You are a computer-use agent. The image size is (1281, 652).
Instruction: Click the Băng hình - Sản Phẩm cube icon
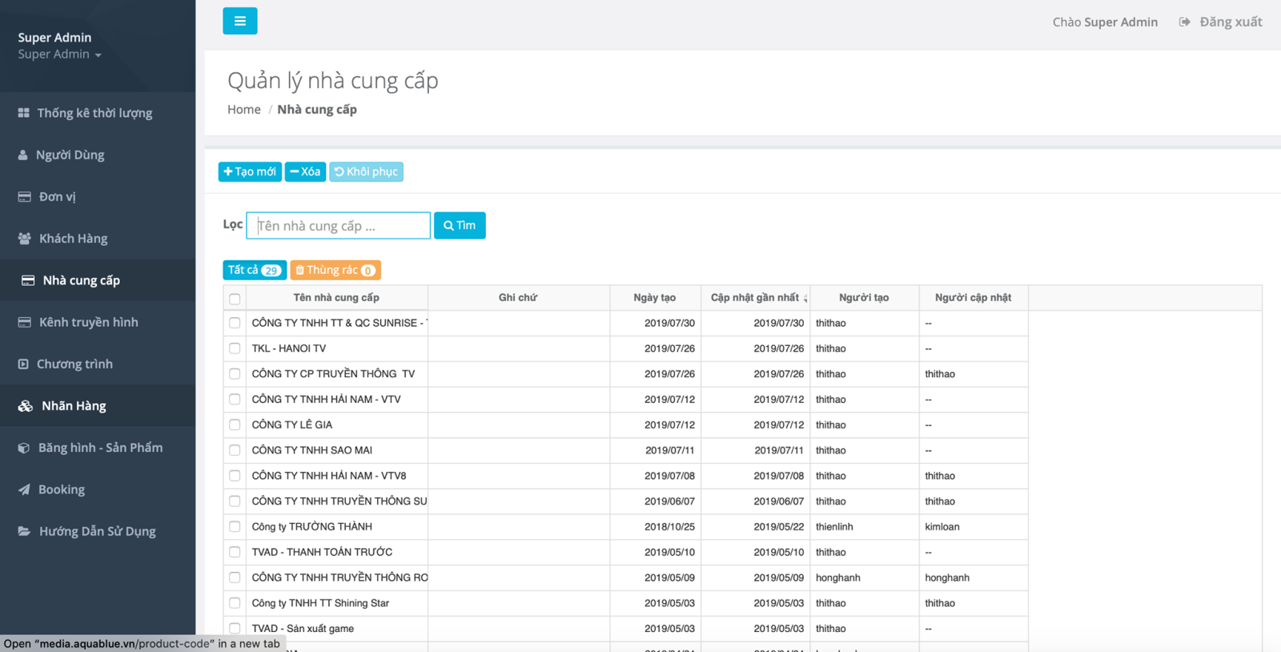coord(24,448)
